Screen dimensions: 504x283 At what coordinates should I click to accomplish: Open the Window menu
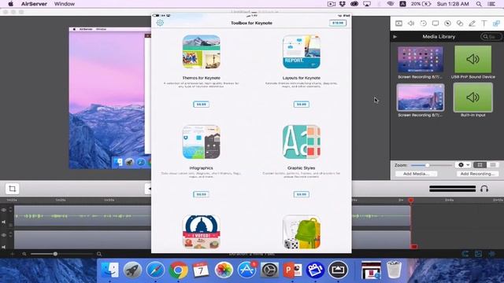[x=65, y=4]
